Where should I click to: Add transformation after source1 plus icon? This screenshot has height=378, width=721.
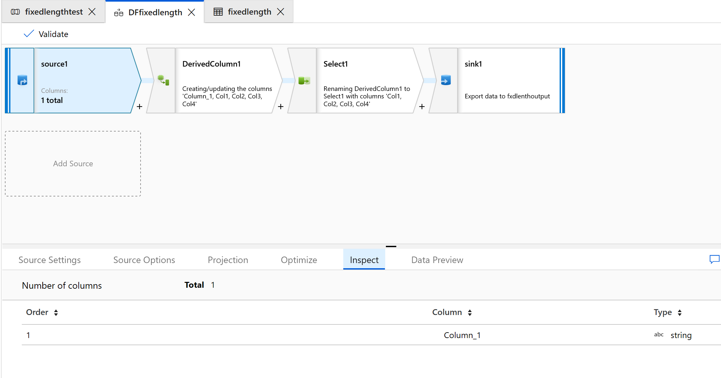pos(140,107)
